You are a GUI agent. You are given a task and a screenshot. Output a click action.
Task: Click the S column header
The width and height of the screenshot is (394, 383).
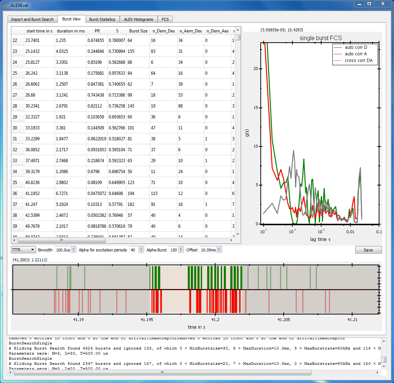click(117, 31)
